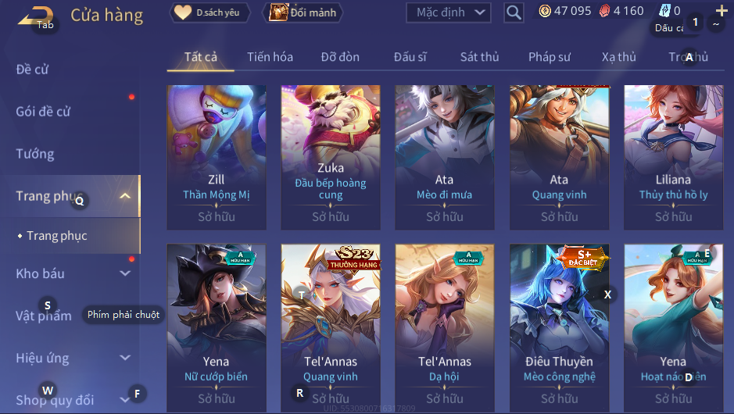This screenshot has width=734, height=414.
Task: Open Gói đề cử in sidebar
Action: 43,112
